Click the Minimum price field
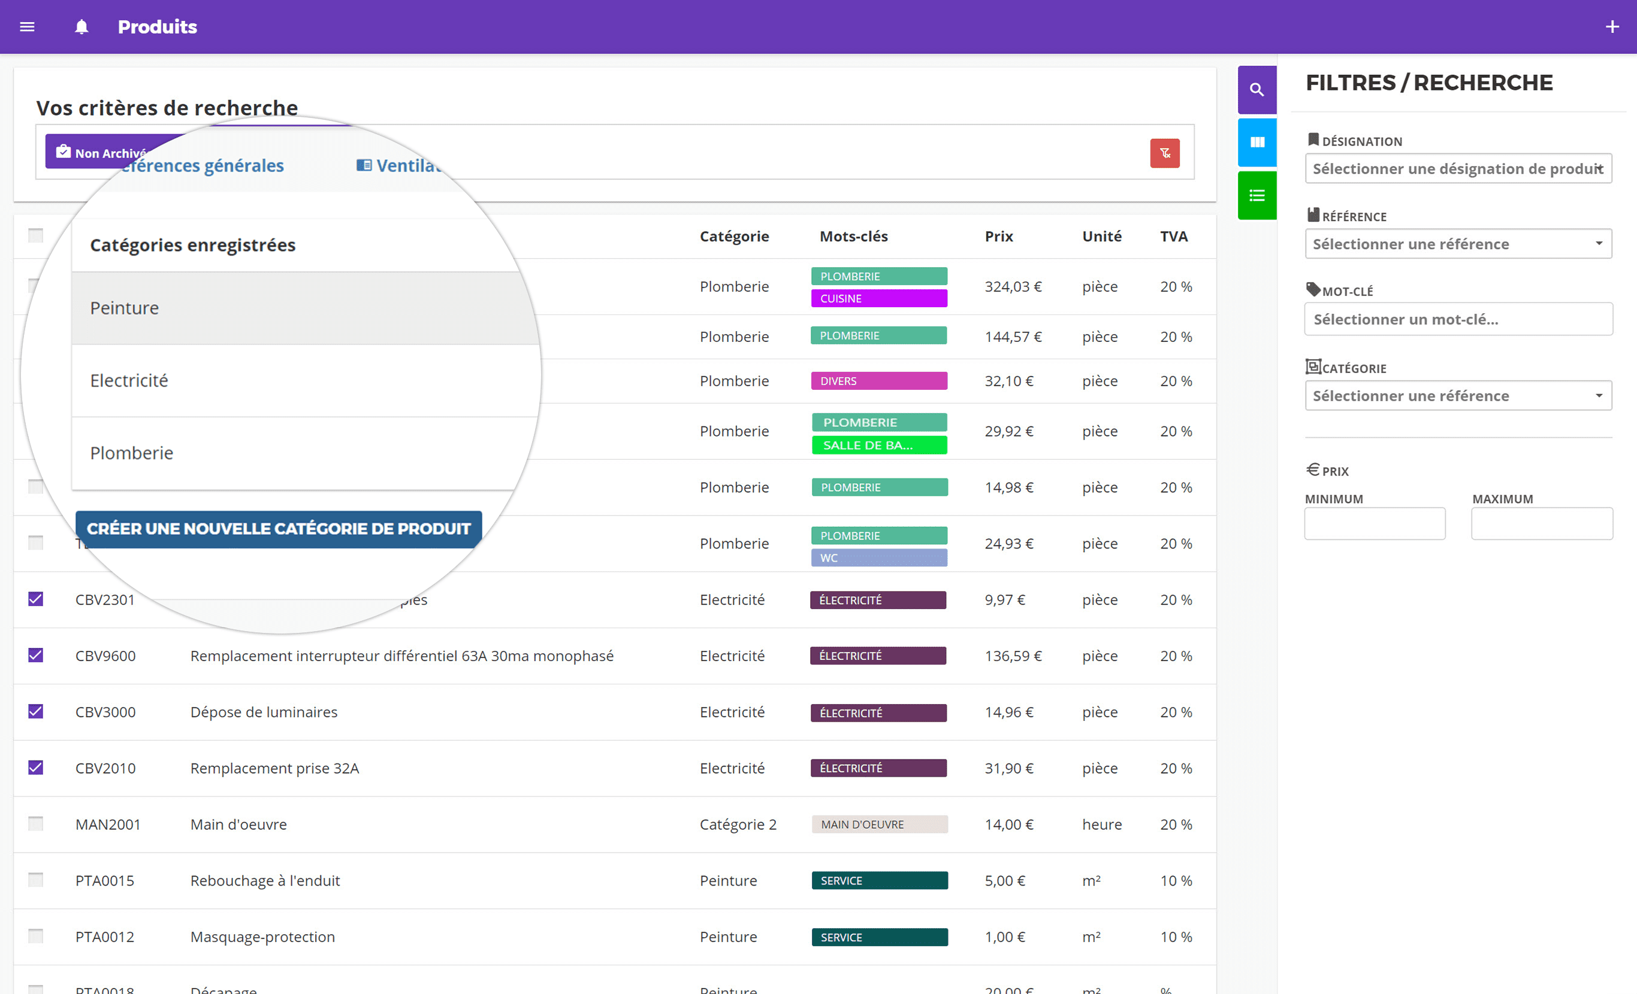Screen dimensions: 1637x994 click(x=1374, y=524)
